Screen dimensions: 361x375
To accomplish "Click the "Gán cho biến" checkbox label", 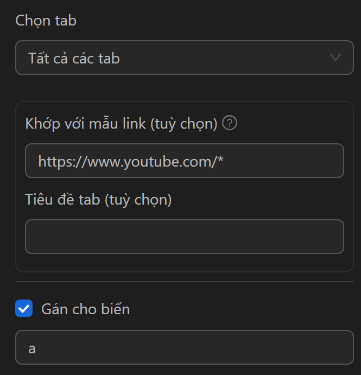I will pyautogui.click(x=86, y=309).
